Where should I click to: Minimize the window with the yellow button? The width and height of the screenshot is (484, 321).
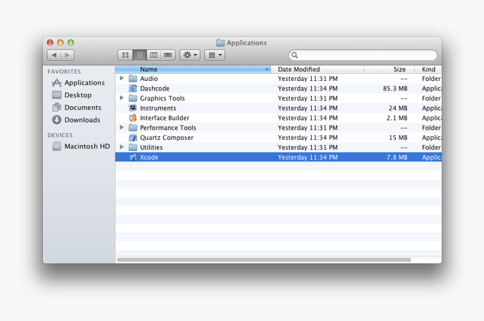click(61, 43)
